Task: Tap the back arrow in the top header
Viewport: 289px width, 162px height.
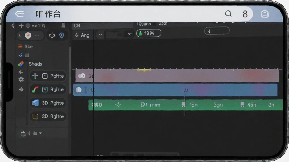Action: tap(19, 14)
